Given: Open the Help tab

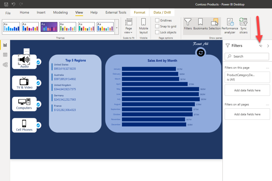Looking at the screenshot, I should tap(94, 13).
